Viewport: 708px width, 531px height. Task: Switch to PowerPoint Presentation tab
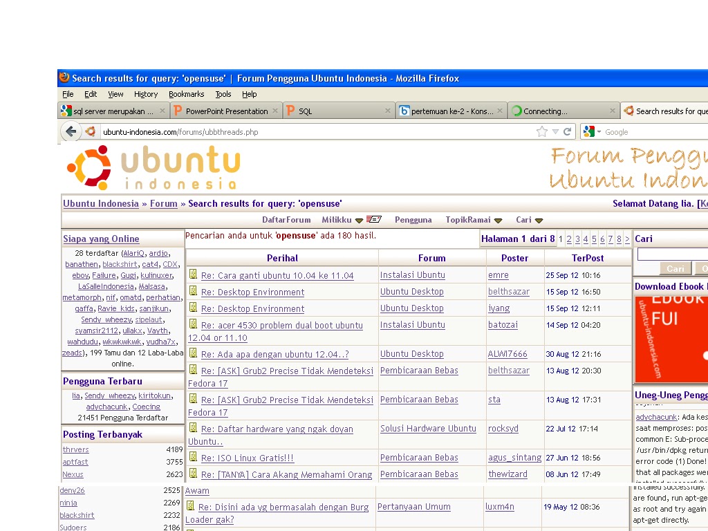[226, 111]
